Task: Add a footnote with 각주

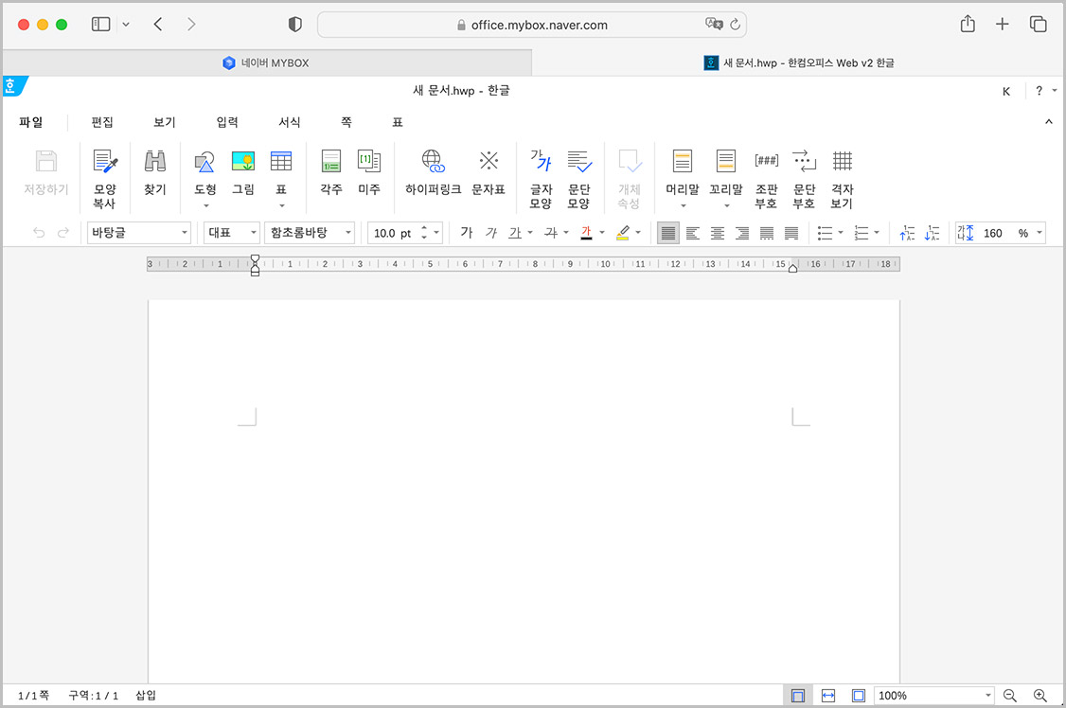Action: coord(331,162)
